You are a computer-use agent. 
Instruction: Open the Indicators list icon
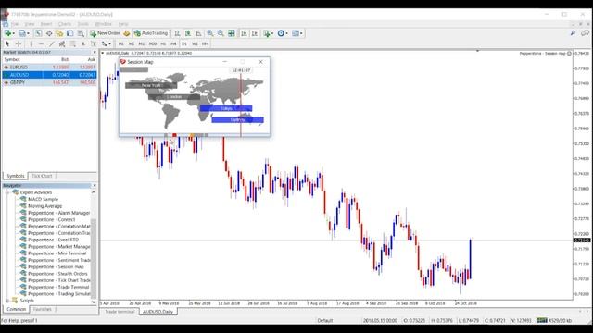pyautogui.click(x=268, y=33)
